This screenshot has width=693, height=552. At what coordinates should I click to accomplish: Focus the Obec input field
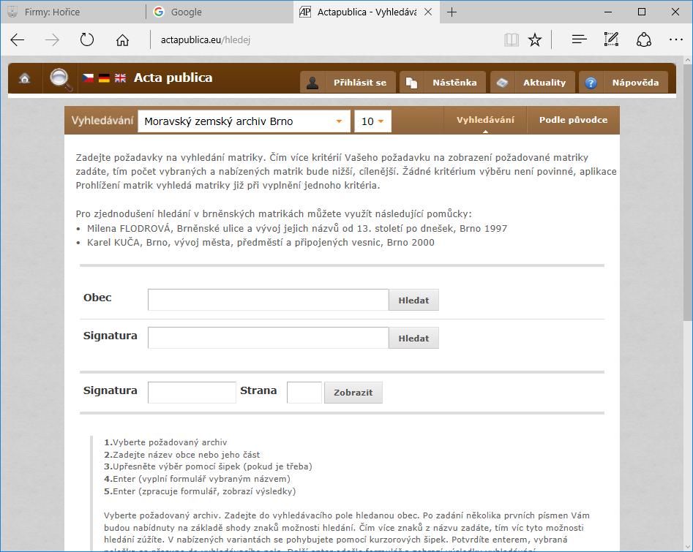[268, 300]
